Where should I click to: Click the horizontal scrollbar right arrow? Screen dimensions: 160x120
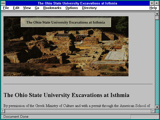(153, 111)
